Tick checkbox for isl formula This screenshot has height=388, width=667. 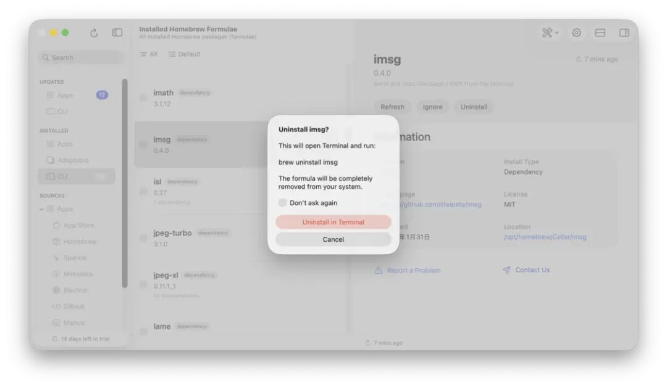click(x=143, y=191)
